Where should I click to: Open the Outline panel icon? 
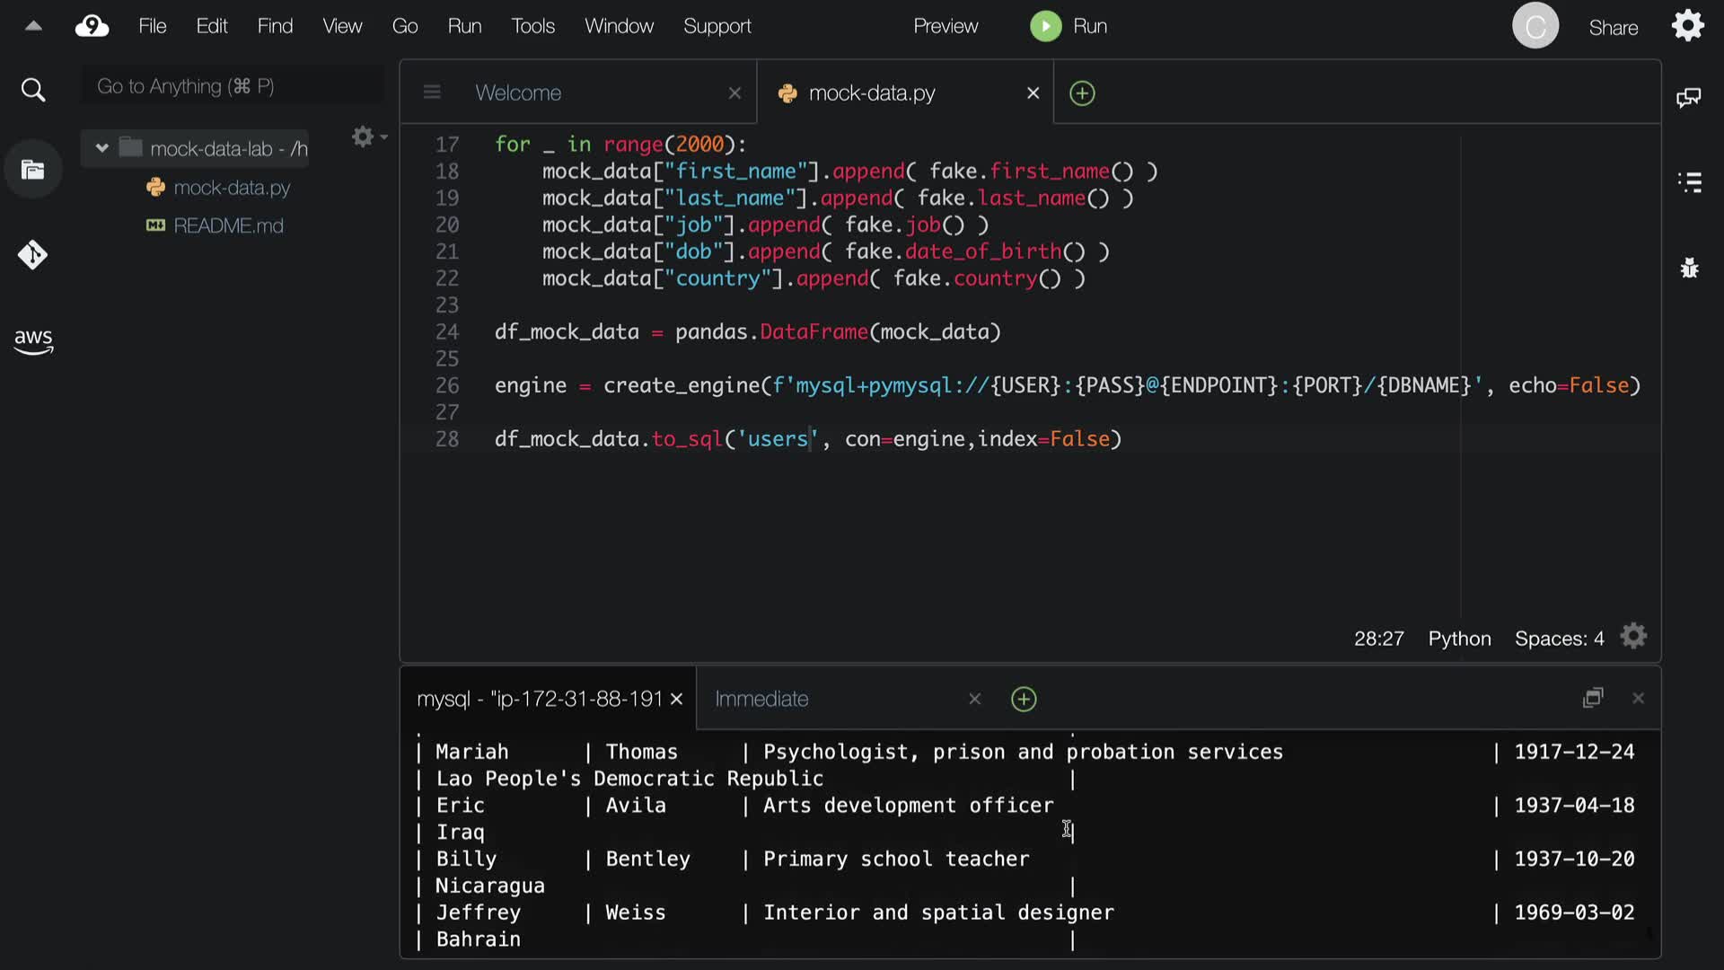[1689, 182]
